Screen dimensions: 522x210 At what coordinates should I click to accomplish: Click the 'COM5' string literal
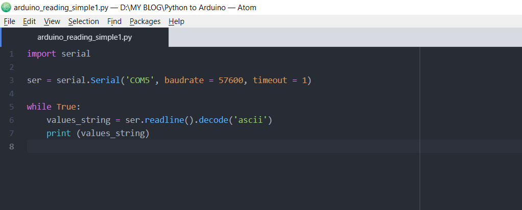[x=140, y=81]
